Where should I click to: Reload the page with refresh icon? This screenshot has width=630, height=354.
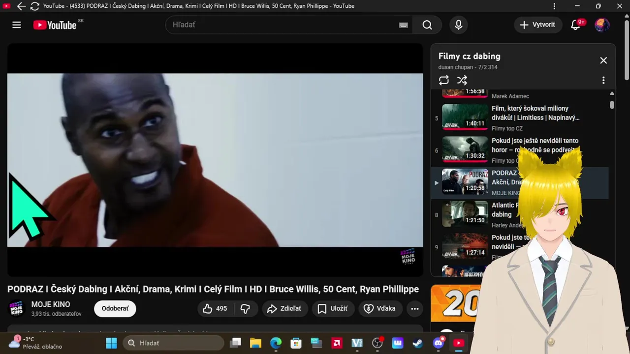[35, 6]
